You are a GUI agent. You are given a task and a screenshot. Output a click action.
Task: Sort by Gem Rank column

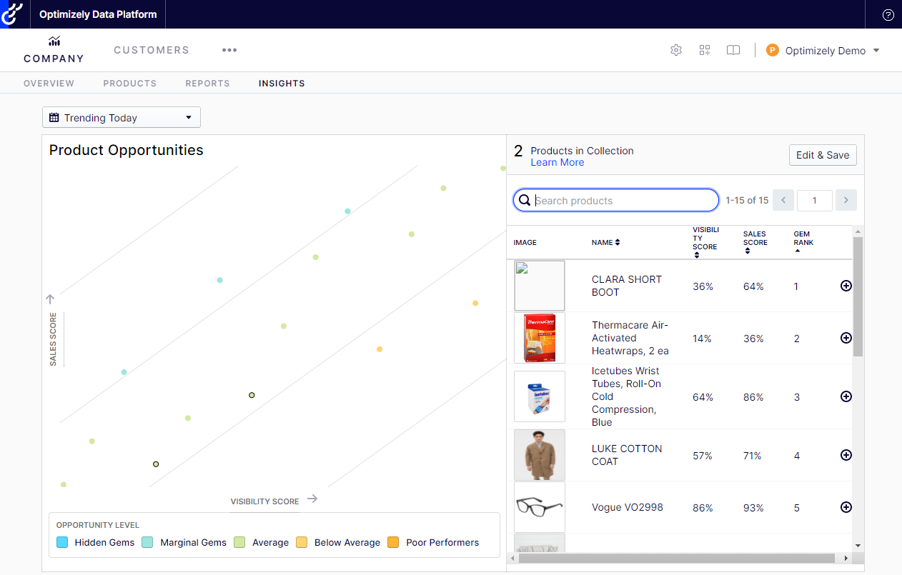tap(798, 251)
